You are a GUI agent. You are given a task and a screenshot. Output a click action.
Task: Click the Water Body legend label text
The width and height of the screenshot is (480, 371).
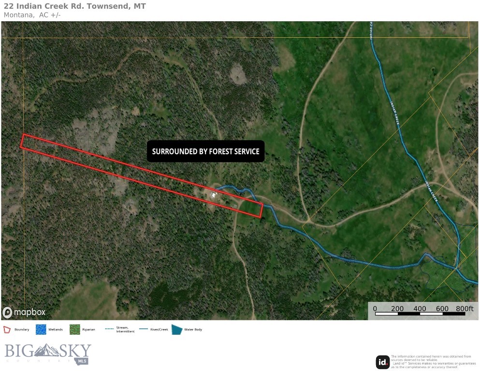coord(193,329)
